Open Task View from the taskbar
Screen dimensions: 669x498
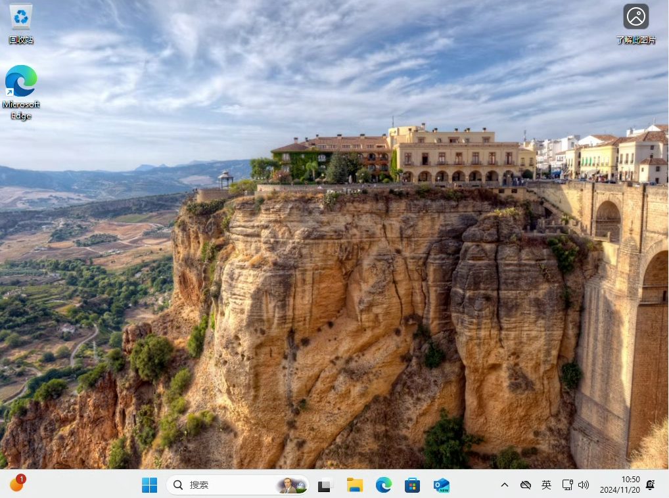tap(325, 485)
